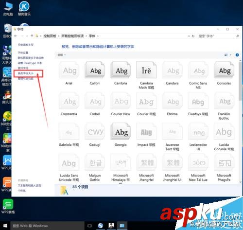Select the Microsoft New Tai Lue font

198,162
